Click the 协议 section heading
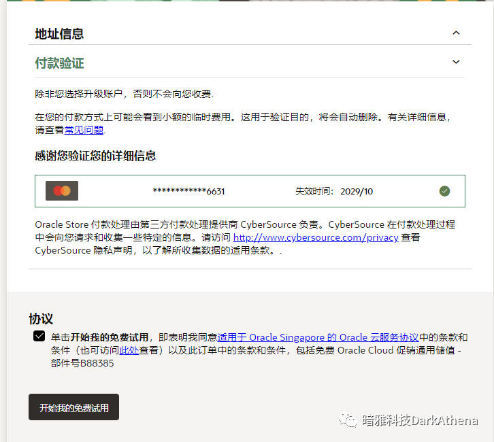 41,319
